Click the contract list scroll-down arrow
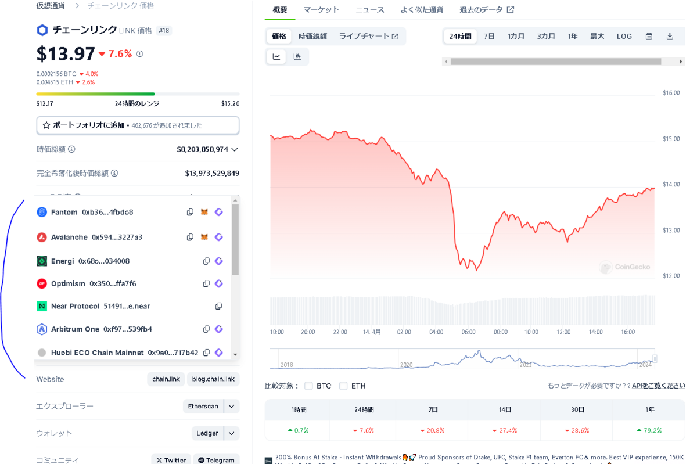697x464 pixels. 235,354
